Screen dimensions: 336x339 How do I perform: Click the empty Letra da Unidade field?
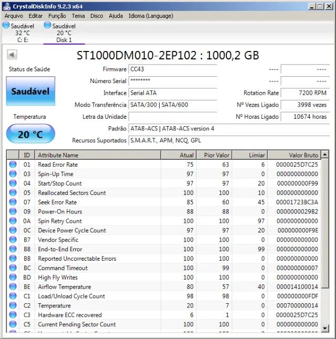(x=173, y=117)
